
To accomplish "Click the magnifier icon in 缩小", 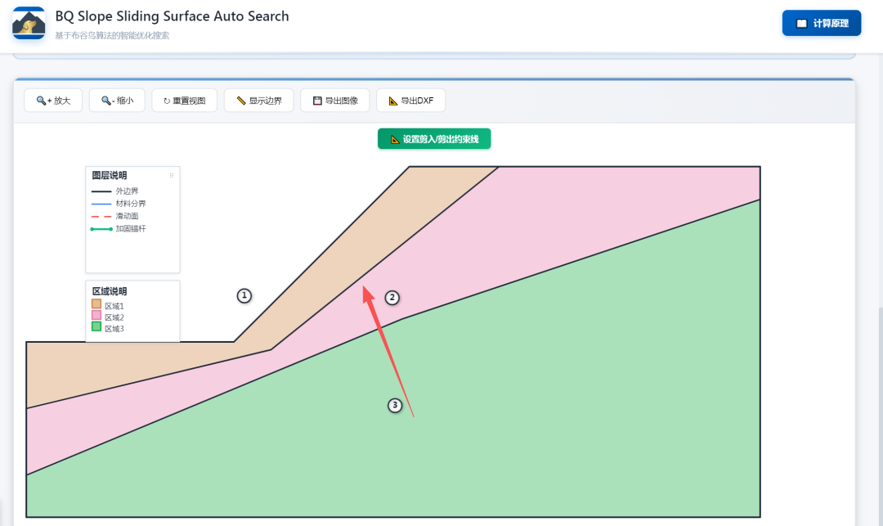I will click(x=106, y=101).
